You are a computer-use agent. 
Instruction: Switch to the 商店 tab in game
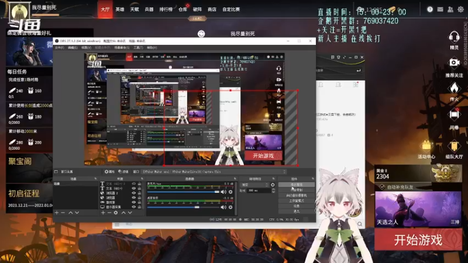[212, 9]
